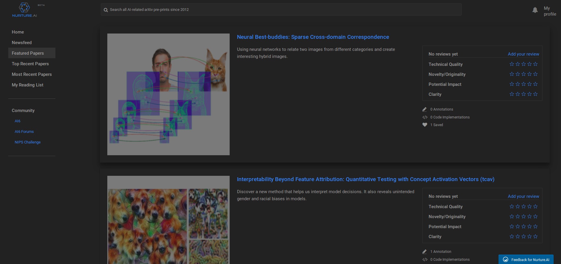Open the NIPS Challenge link
The image size is (561, 264).
click(28, 142)
